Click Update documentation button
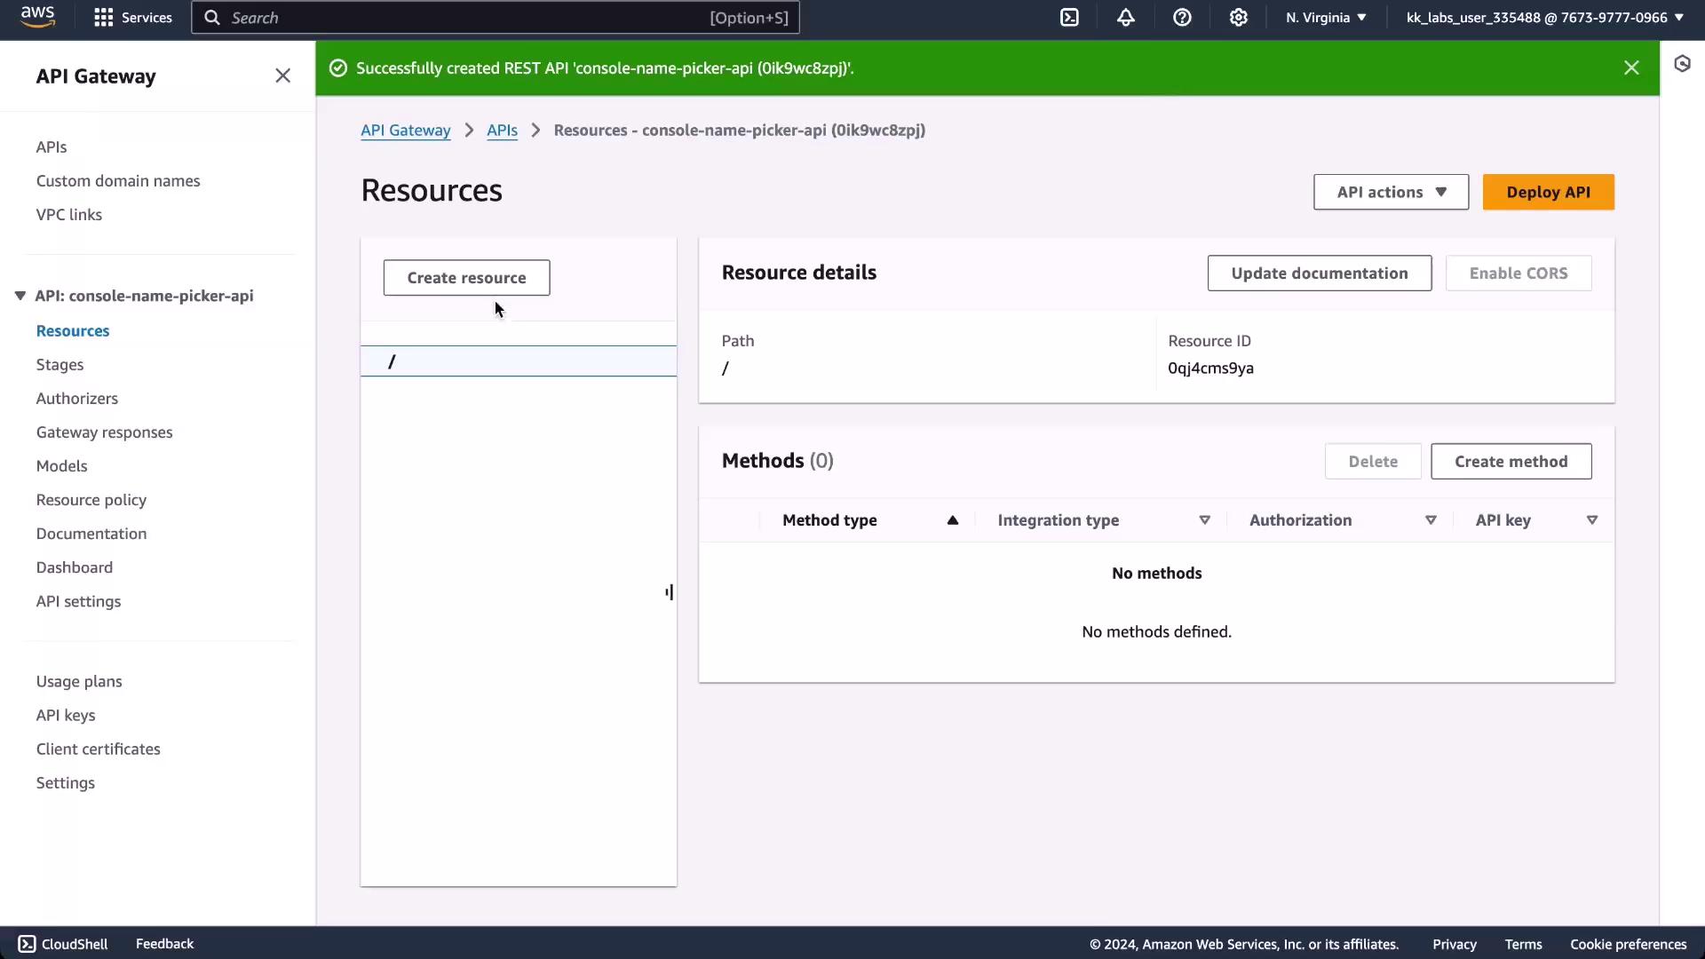The image size is (1705, 959). click(1319, 273)
